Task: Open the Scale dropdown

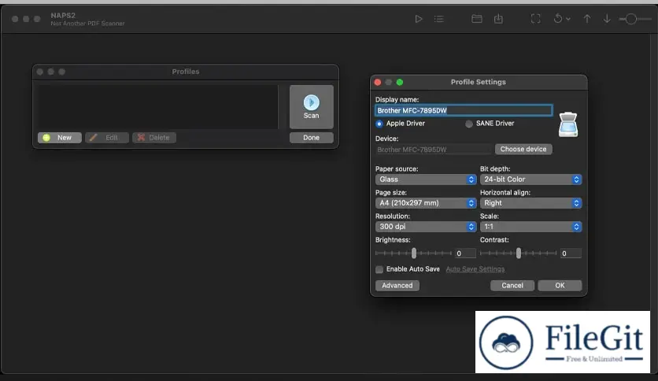Action: (530, 227)
